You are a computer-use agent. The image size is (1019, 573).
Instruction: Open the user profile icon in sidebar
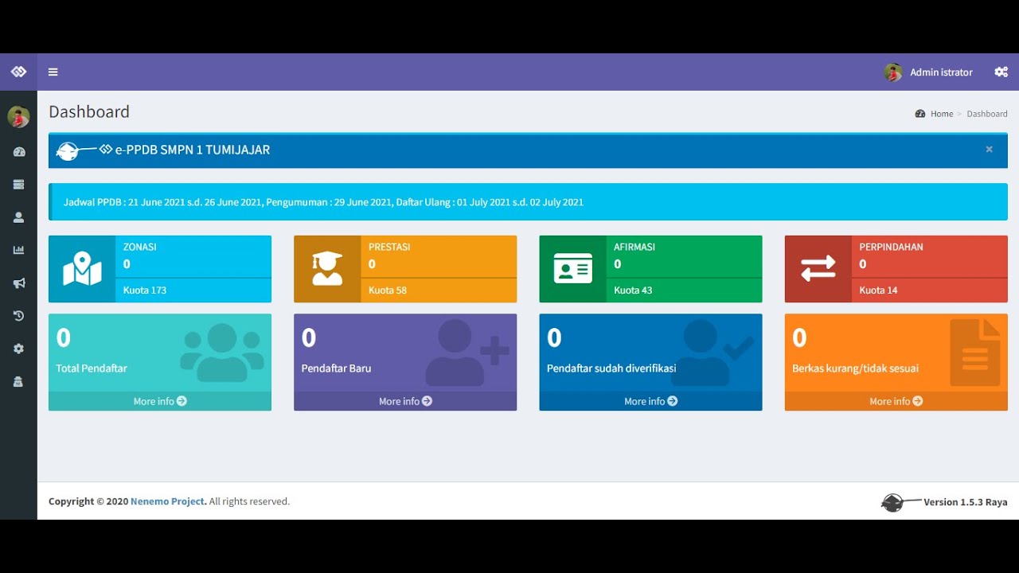pos(18,217)
